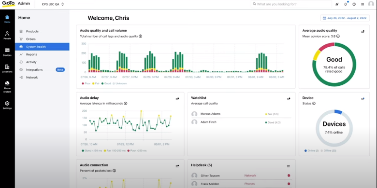Open Watchlist card options
The image size is (377, 188).
(x=289, y=98)
